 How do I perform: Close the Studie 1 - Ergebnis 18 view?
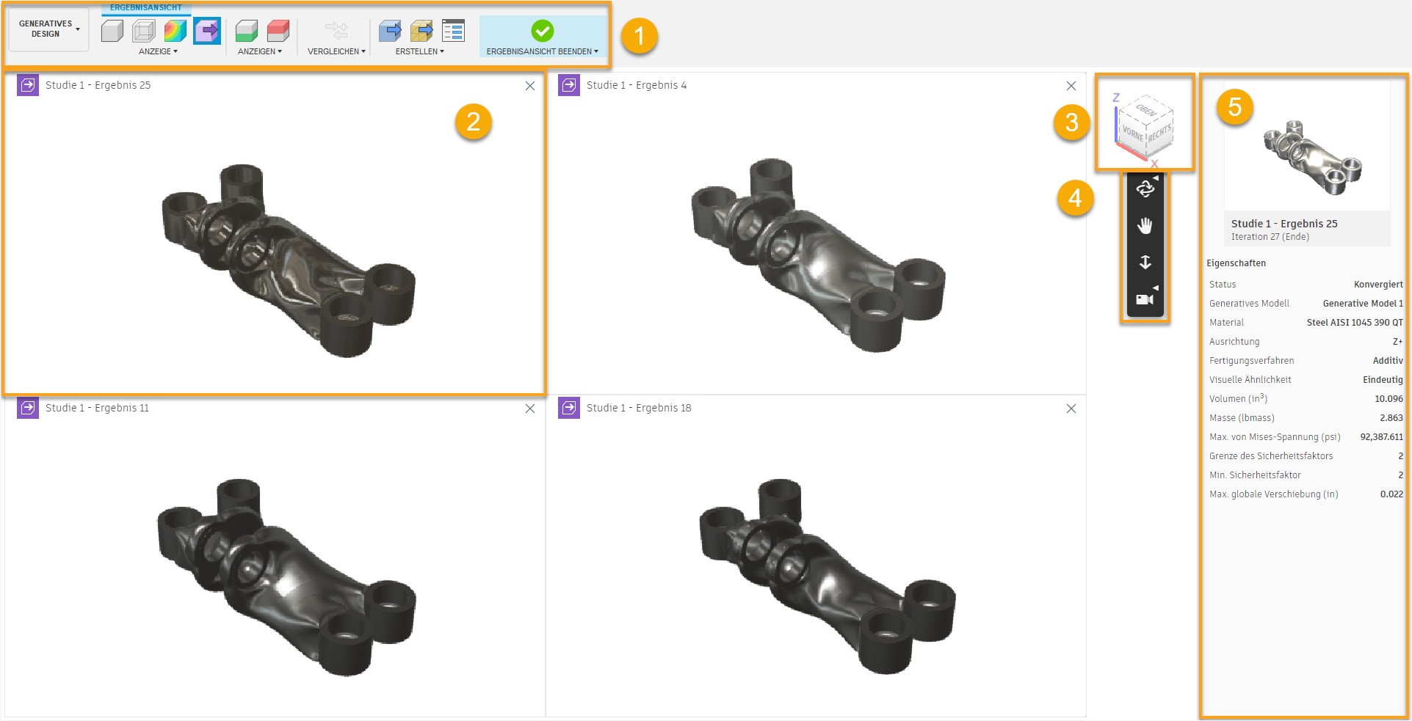[1071, 409]
